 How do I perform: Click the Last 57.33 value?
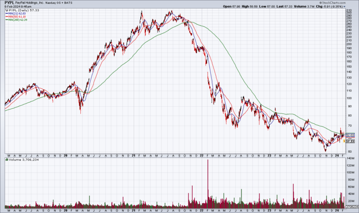coord(284,7)
